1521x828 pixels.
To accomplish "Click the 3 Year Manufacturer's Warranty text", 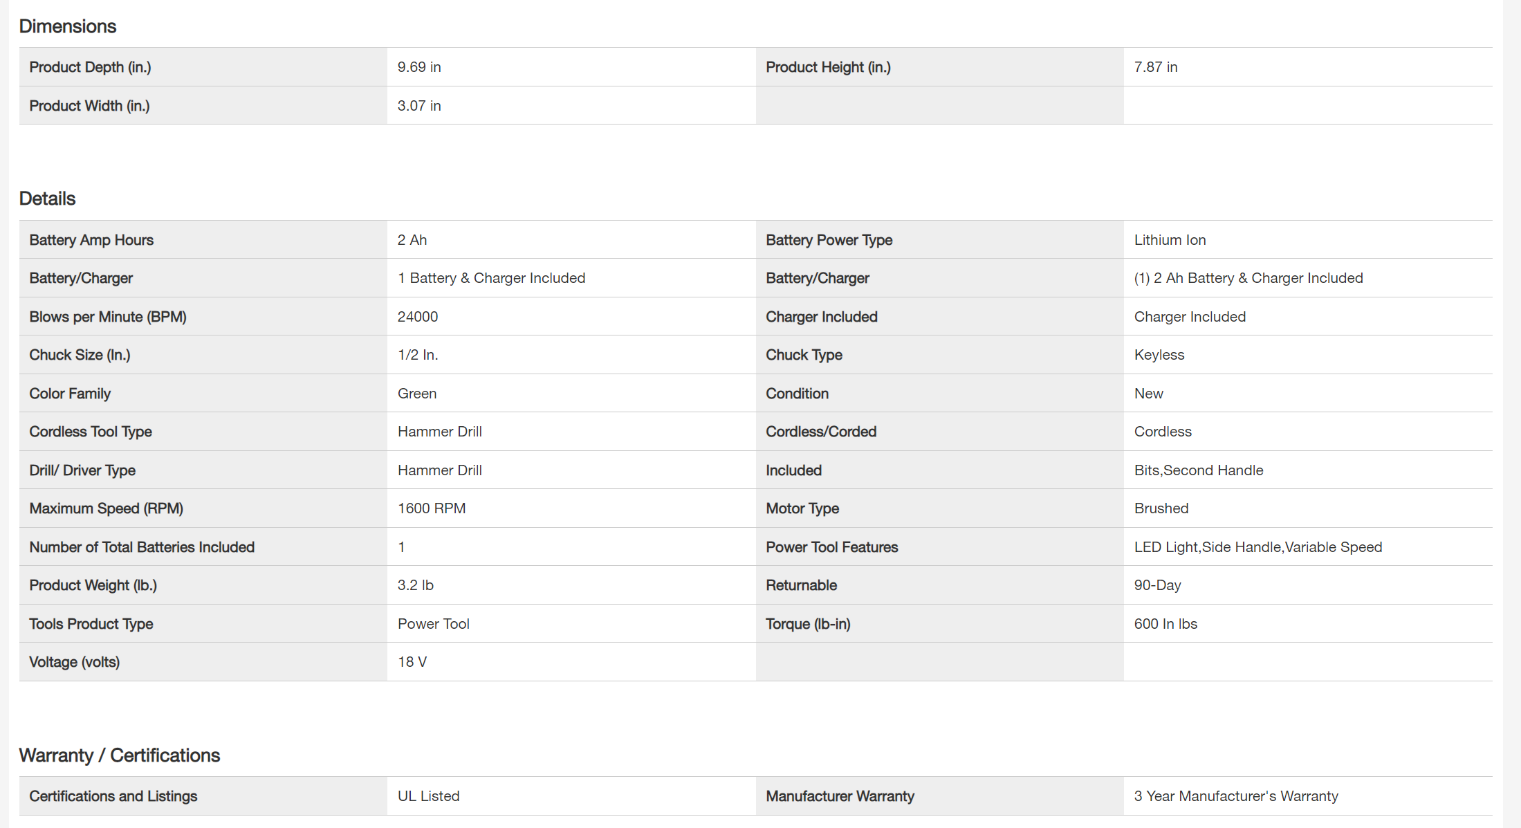I will (1236, 796).
